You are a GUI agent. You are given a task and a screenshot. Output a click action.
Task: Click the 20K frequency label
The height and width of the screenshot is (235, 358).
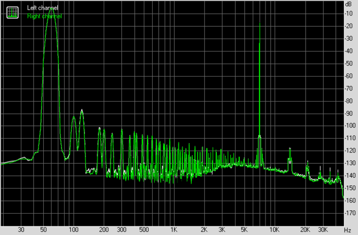click(x=305, y=230)
